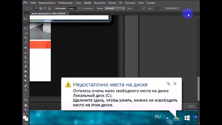Select the Move tool

pos(25,18)
